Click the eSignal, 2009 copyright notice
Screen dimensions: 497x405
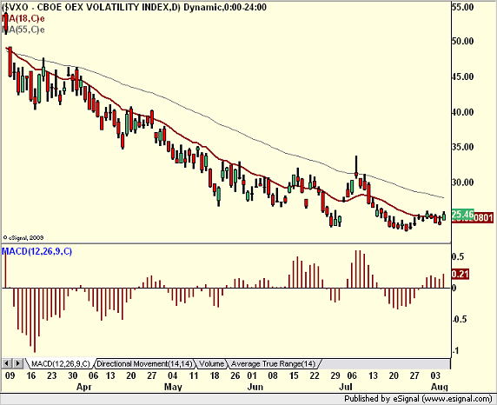(x=23, y=237)
